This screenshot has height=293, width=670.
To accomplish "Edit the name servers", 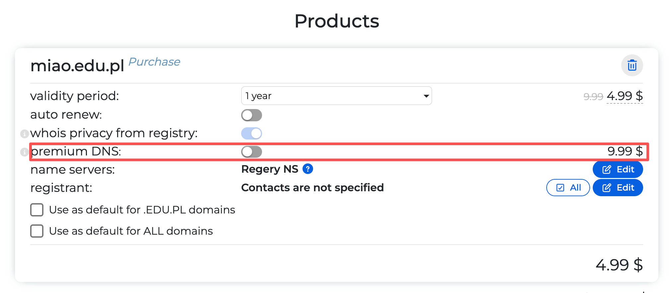I will point(618,169).
